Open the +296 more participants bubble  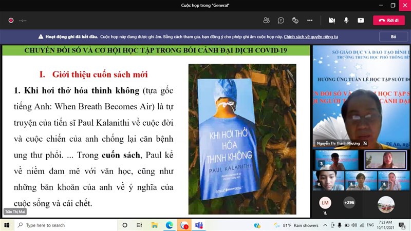click(349, 202)
